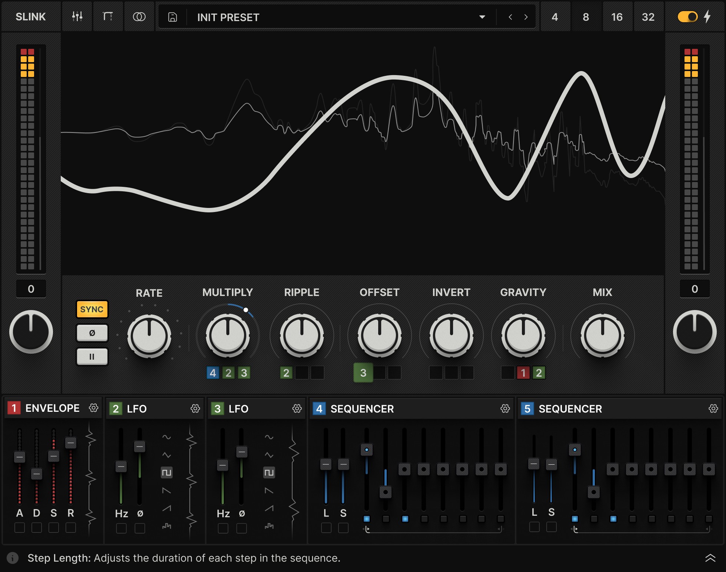Disable the SYNC button
726x572 pixels.
(92, 309)
